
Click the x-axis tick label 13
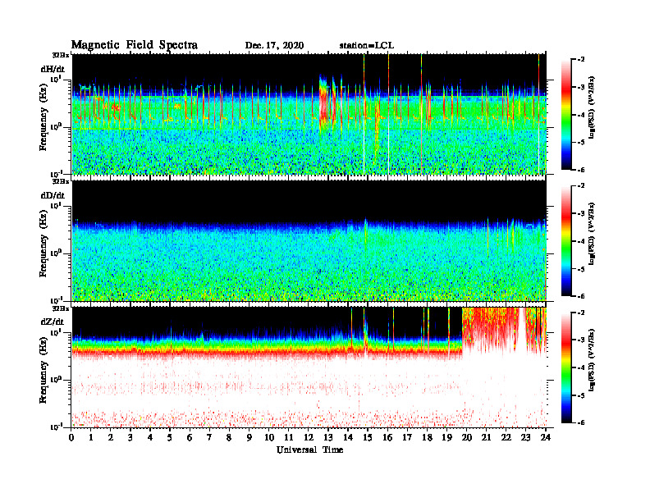(328, 438)
